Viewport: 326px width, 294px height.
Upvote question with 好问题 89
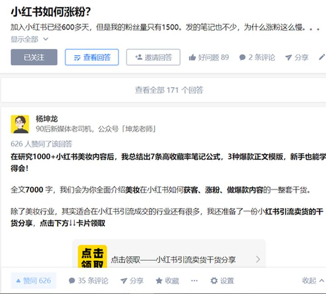(x=209, y=57)
